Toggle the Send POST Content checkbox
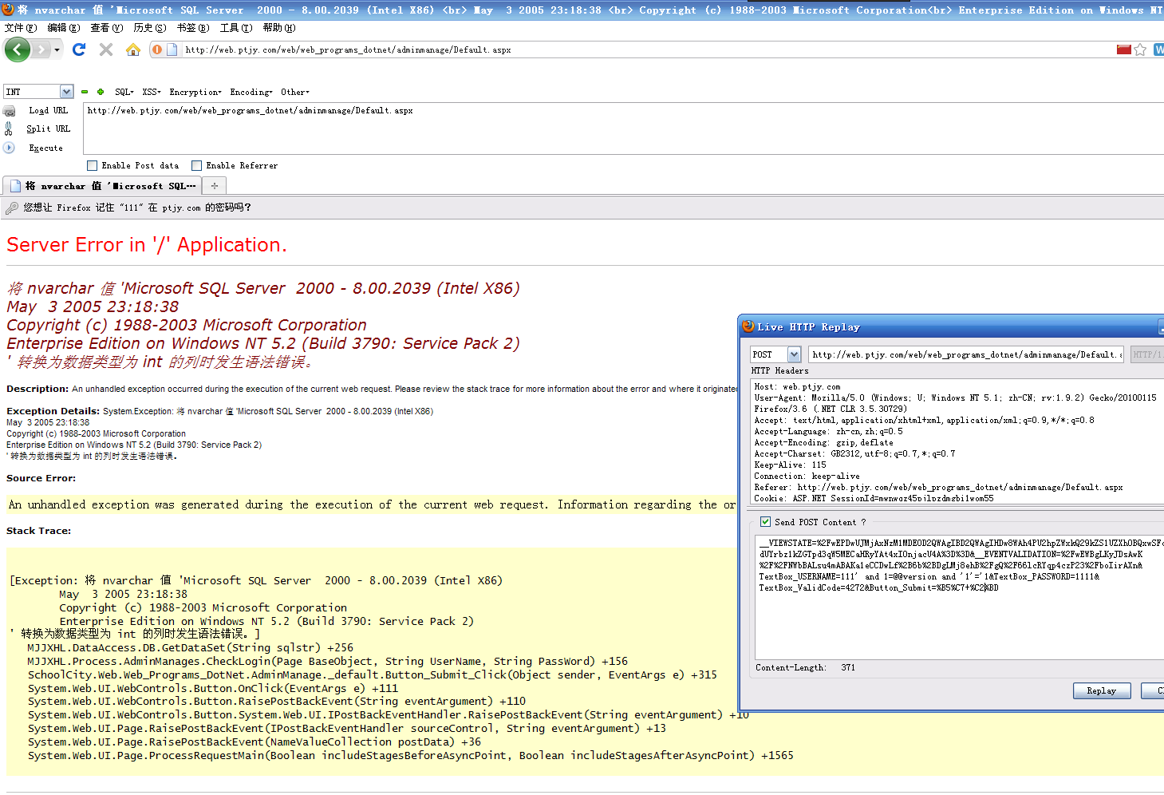 [765, 522]
